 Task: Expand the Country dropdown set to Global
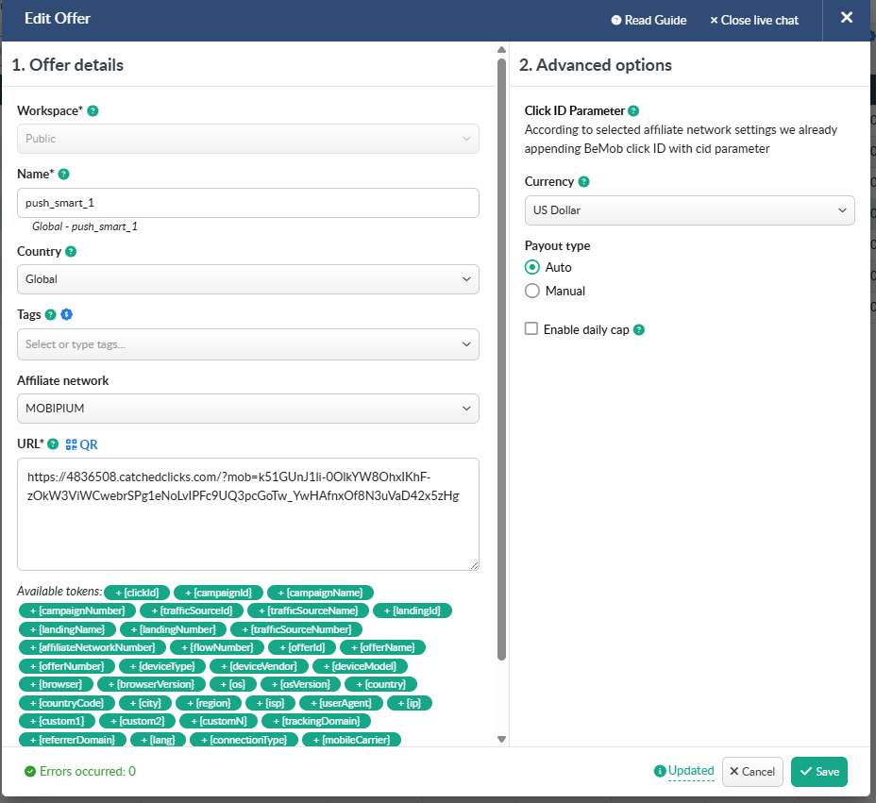247,279
